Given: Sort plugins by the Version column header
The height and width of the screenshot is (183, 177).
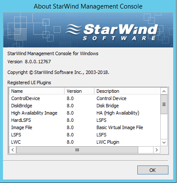Looking at the screenshot, I should click(x=79, y=91).
